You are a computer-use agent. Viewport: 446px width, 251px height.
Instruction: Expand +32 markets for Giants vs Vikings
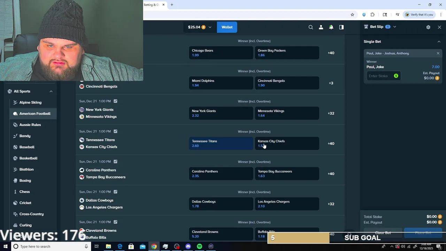[331, 113]
